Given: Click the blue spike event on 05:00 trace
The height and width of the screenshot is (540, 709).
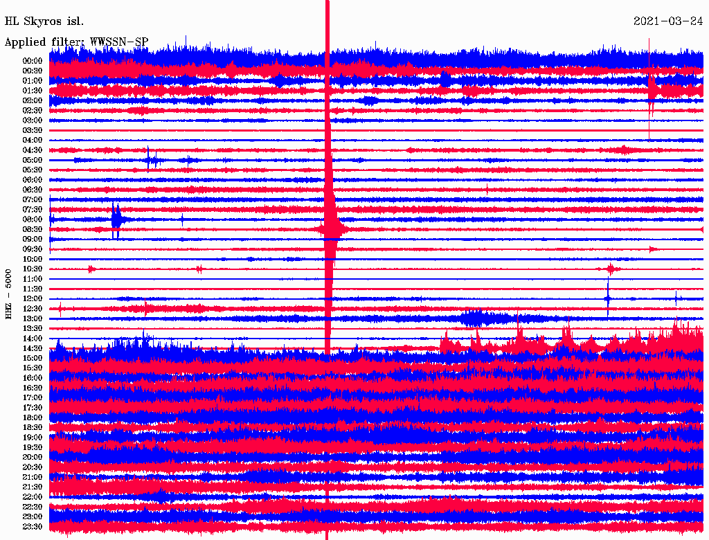Looking at the screenshot, I should pyautogui.click(x=152, y=160).
